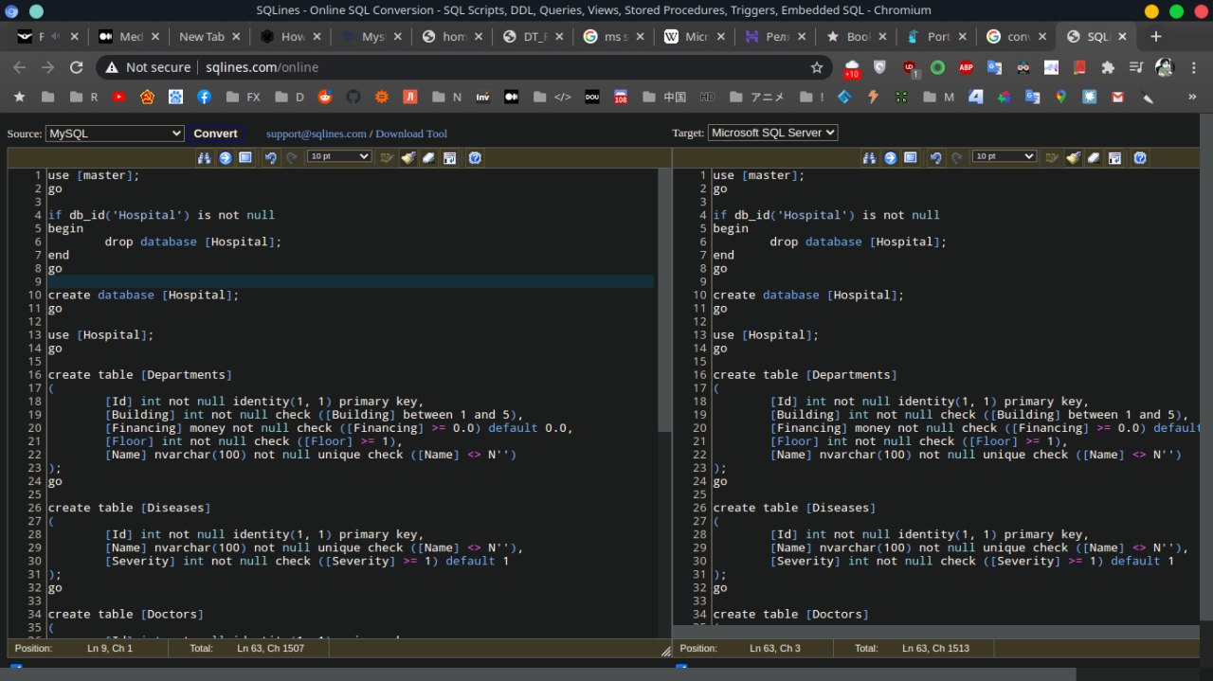1213x681 pixels.
Task: Run the brush cleanup tool in source toolbar
Action: coord(408,157)
